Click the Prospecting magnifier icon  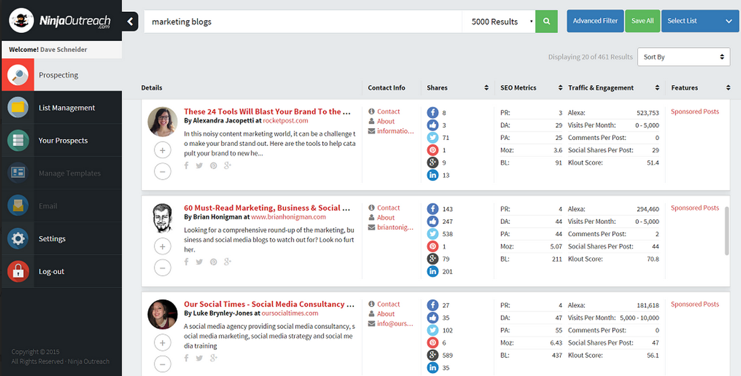coord(17,75)
